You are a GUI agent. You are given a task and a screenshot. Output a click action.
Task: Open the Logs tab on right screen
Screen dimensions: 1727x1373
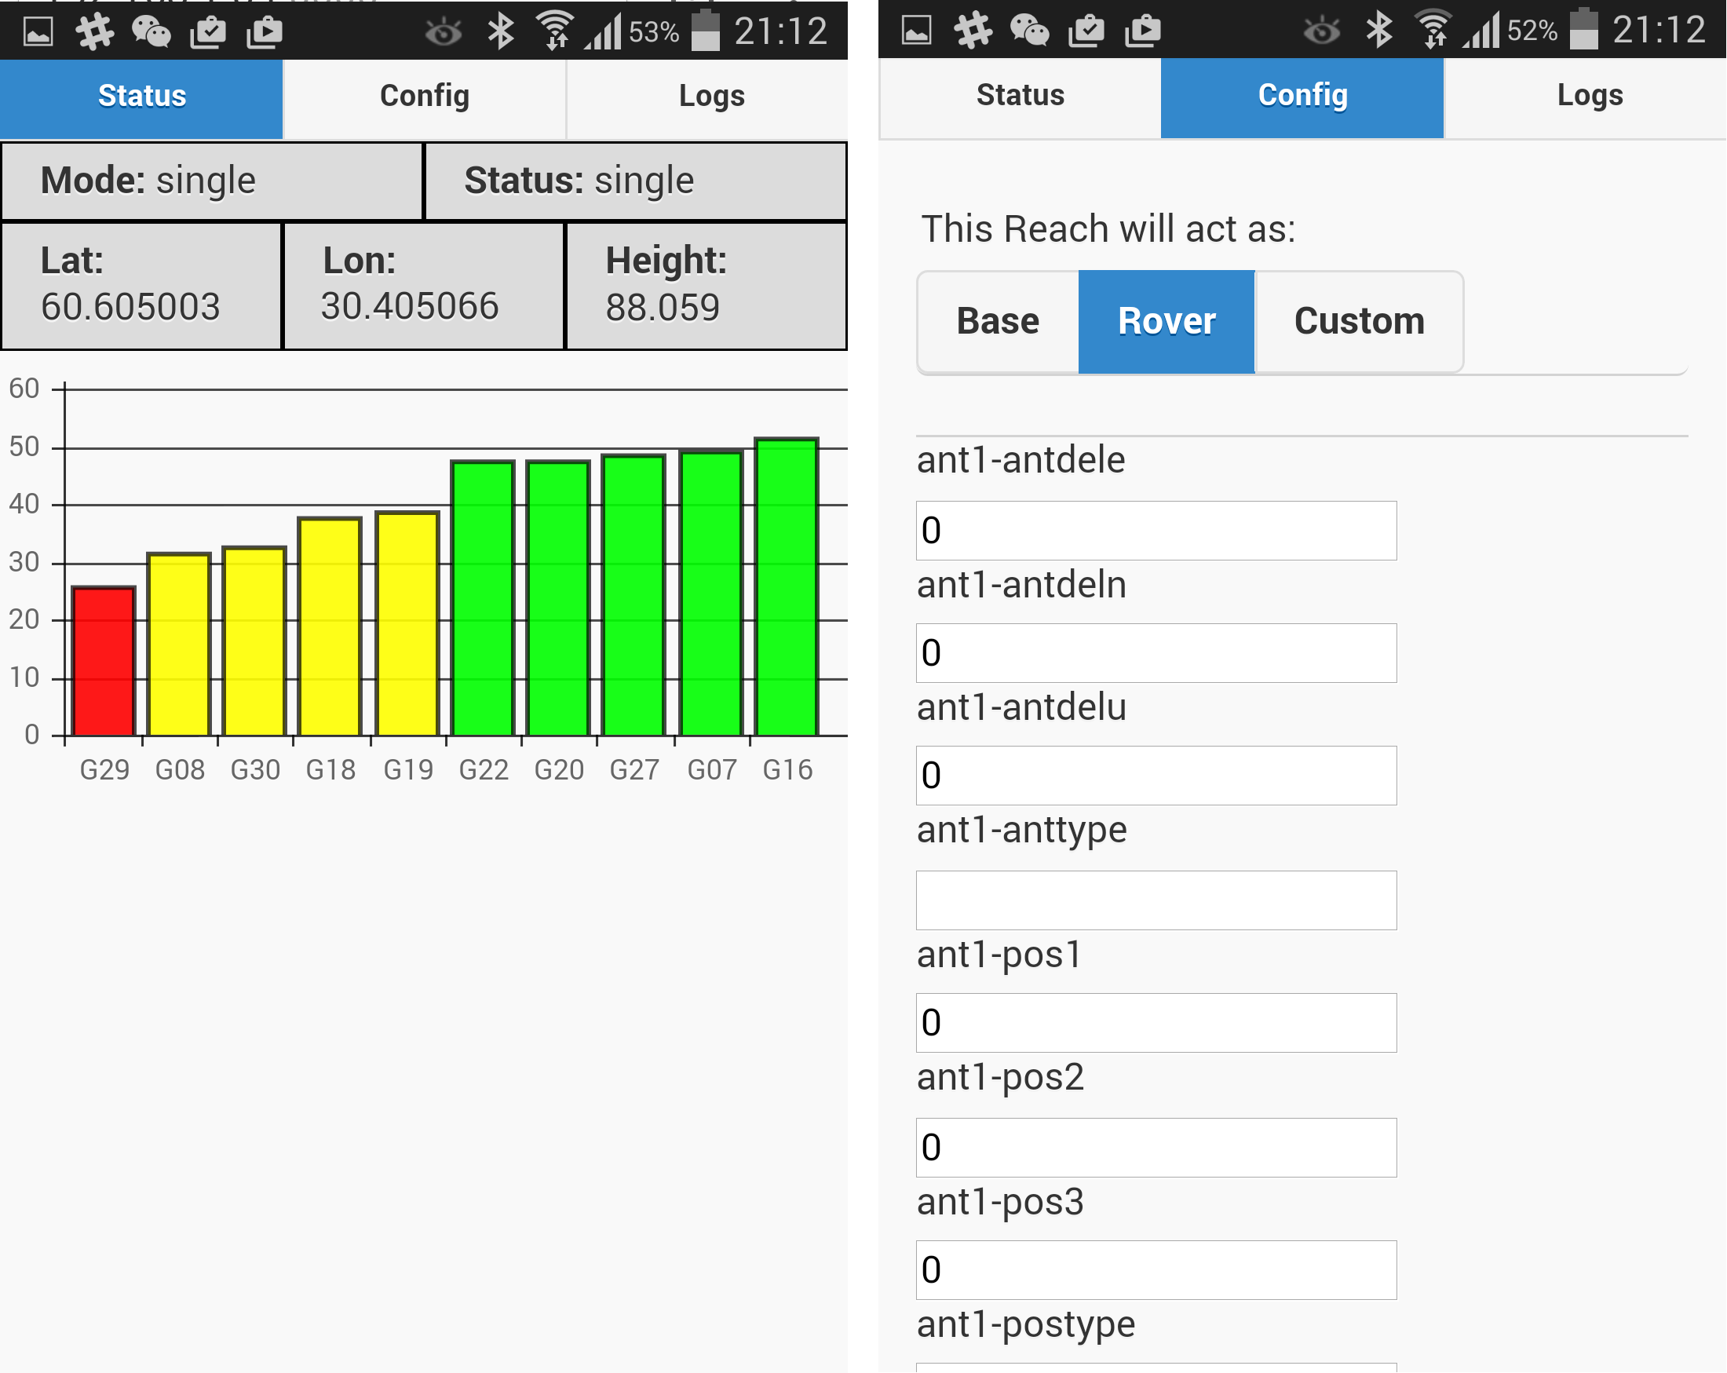click(1589, 96)
